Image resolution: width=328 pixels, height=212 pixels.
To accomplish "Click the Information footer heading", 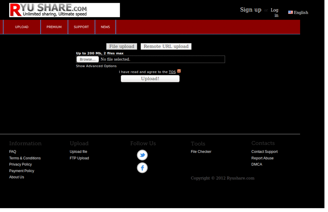I will pyautogui.click(x=25, y=143).
